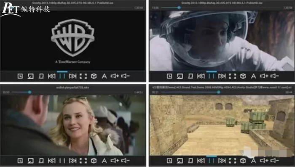295x167 pixels.
Task: Click the seek bar handle of the astronaut video
Action: [x=179, y=8]
